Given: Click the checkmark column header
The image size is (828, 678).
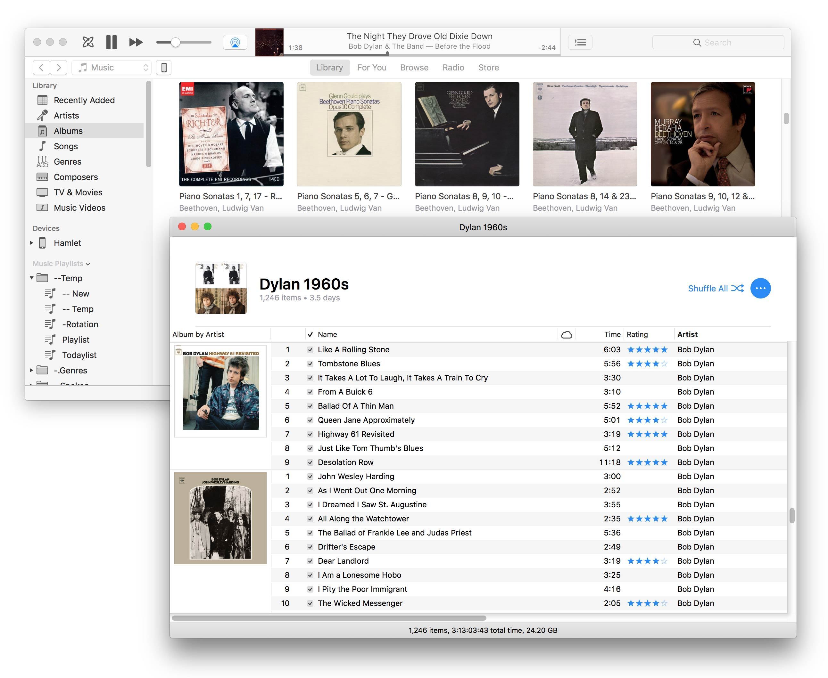Looking at the screenshot, I should pos(310,334).
